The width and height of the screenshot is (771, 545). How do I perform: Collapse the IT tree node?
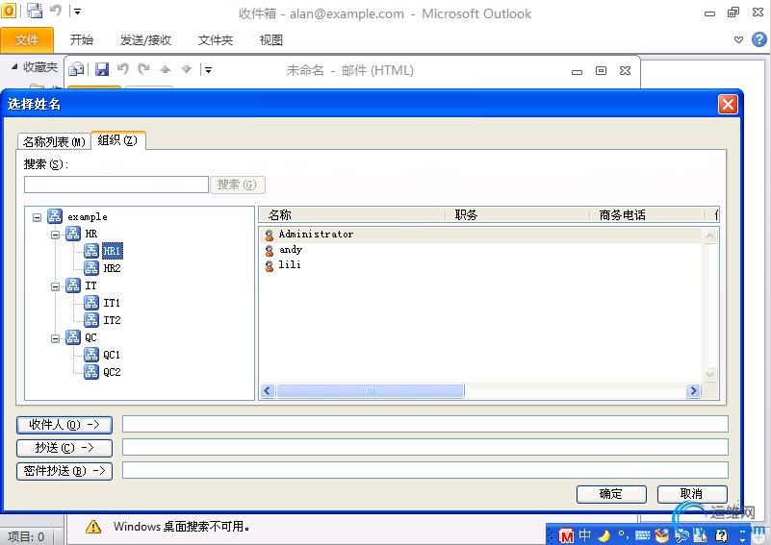point(55,286)
